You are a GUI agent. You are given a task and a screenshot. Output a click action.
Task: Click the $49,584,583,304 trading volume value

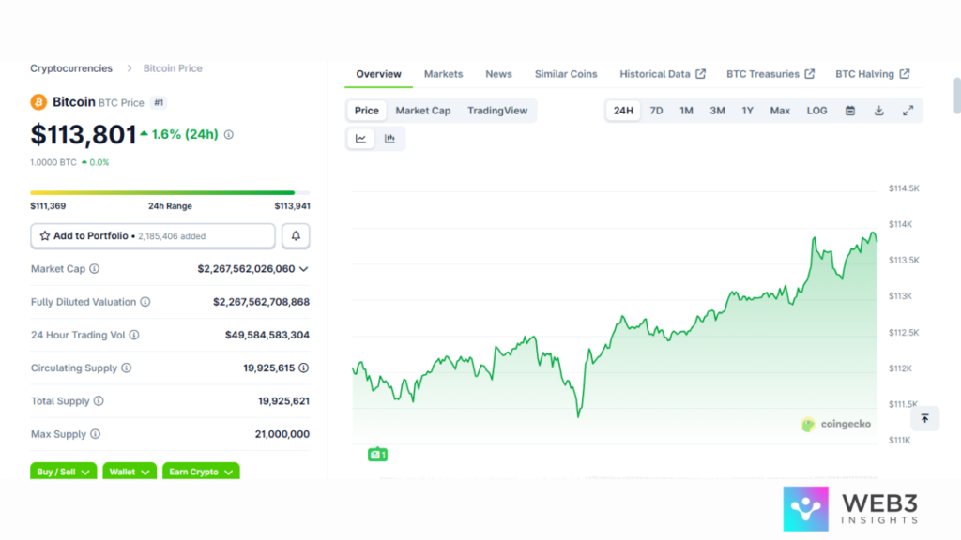pos(267,335)
